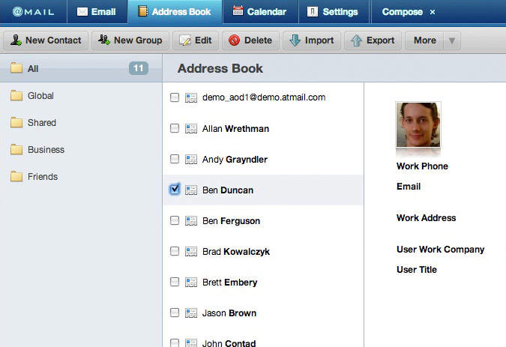Click the contact card icon for Brad Kowalczyk
506x347 pixels.
click(191, 252)
